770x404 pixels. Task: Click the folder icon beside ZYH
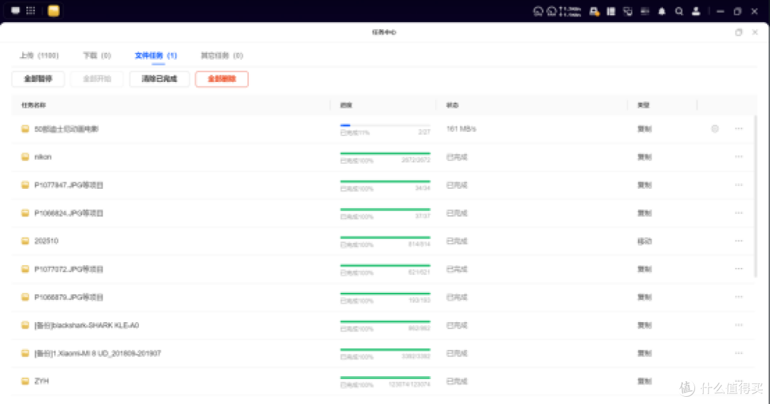click(x=25, y=381)
